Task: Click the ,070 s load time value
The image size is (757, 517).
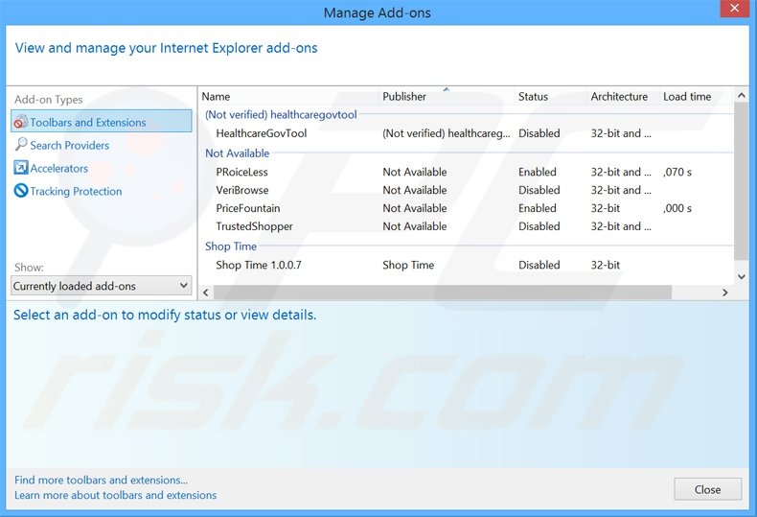Action: tap(677, 172)
